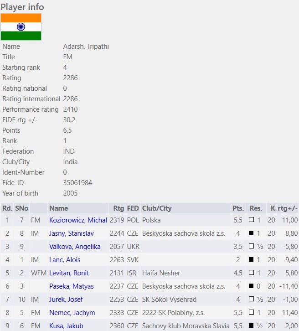Click black piece icon in Jasny row

251,233
